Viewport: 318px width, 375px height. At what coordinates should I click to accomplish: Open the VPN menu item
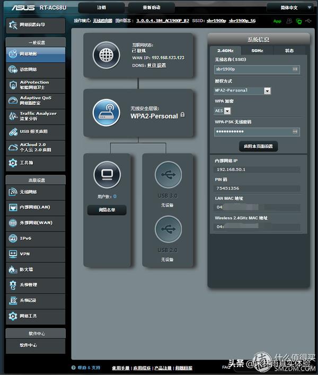(x=35, y=254)
